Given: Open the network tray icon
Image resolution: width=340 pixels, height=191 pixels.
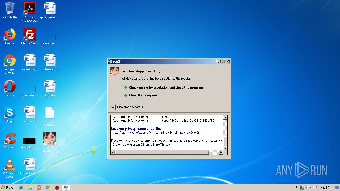Looking at the screenshot, I should 302,188.
